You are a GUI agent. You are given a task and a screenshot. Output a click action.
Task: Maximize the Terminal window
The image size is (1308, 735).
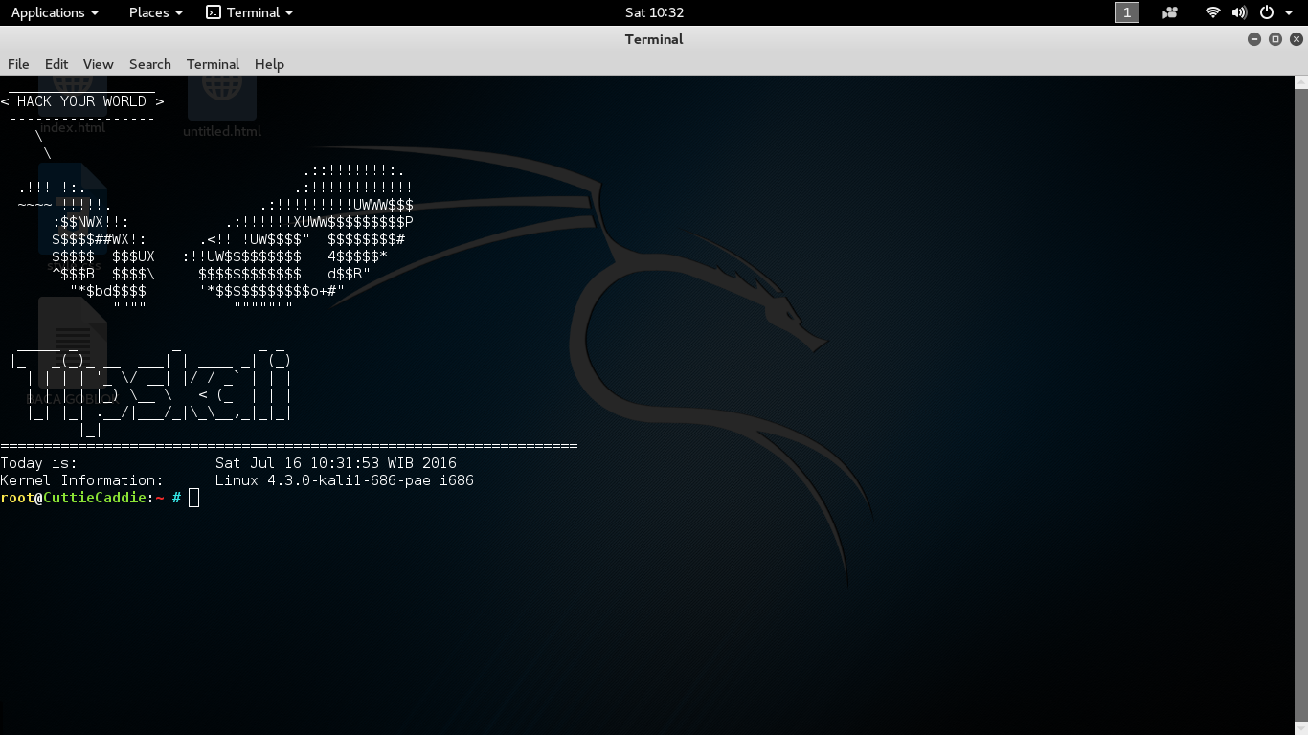click(1275, 39)
